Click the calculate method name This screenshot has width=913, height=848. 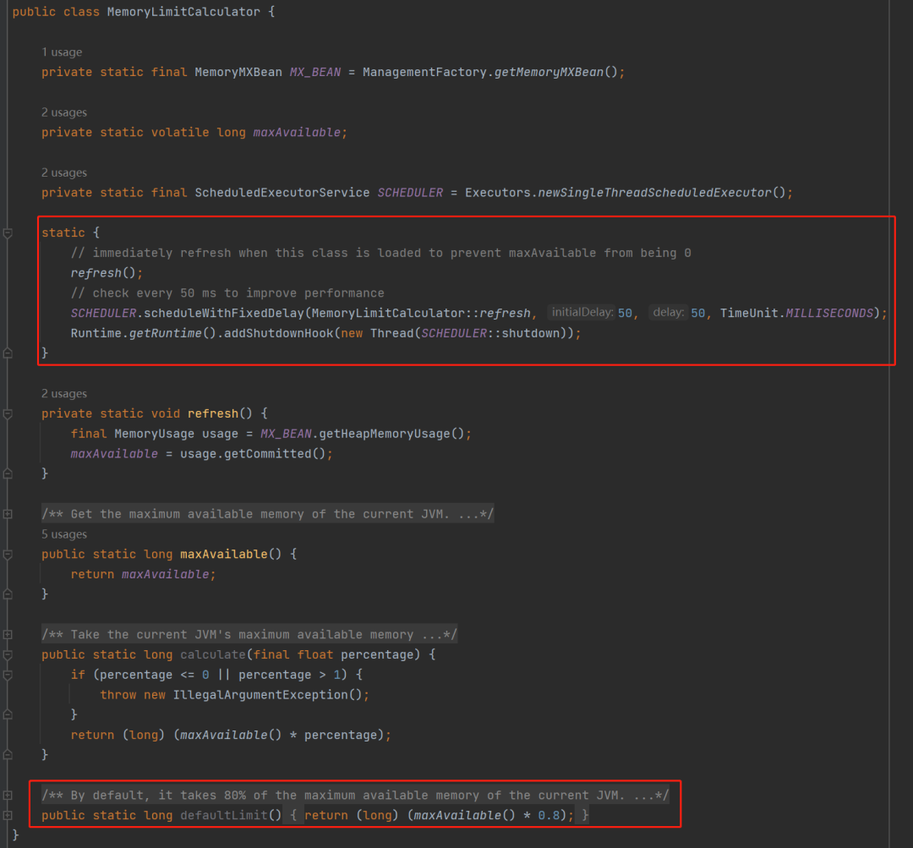pyautogui.click(x=212, y=654)
